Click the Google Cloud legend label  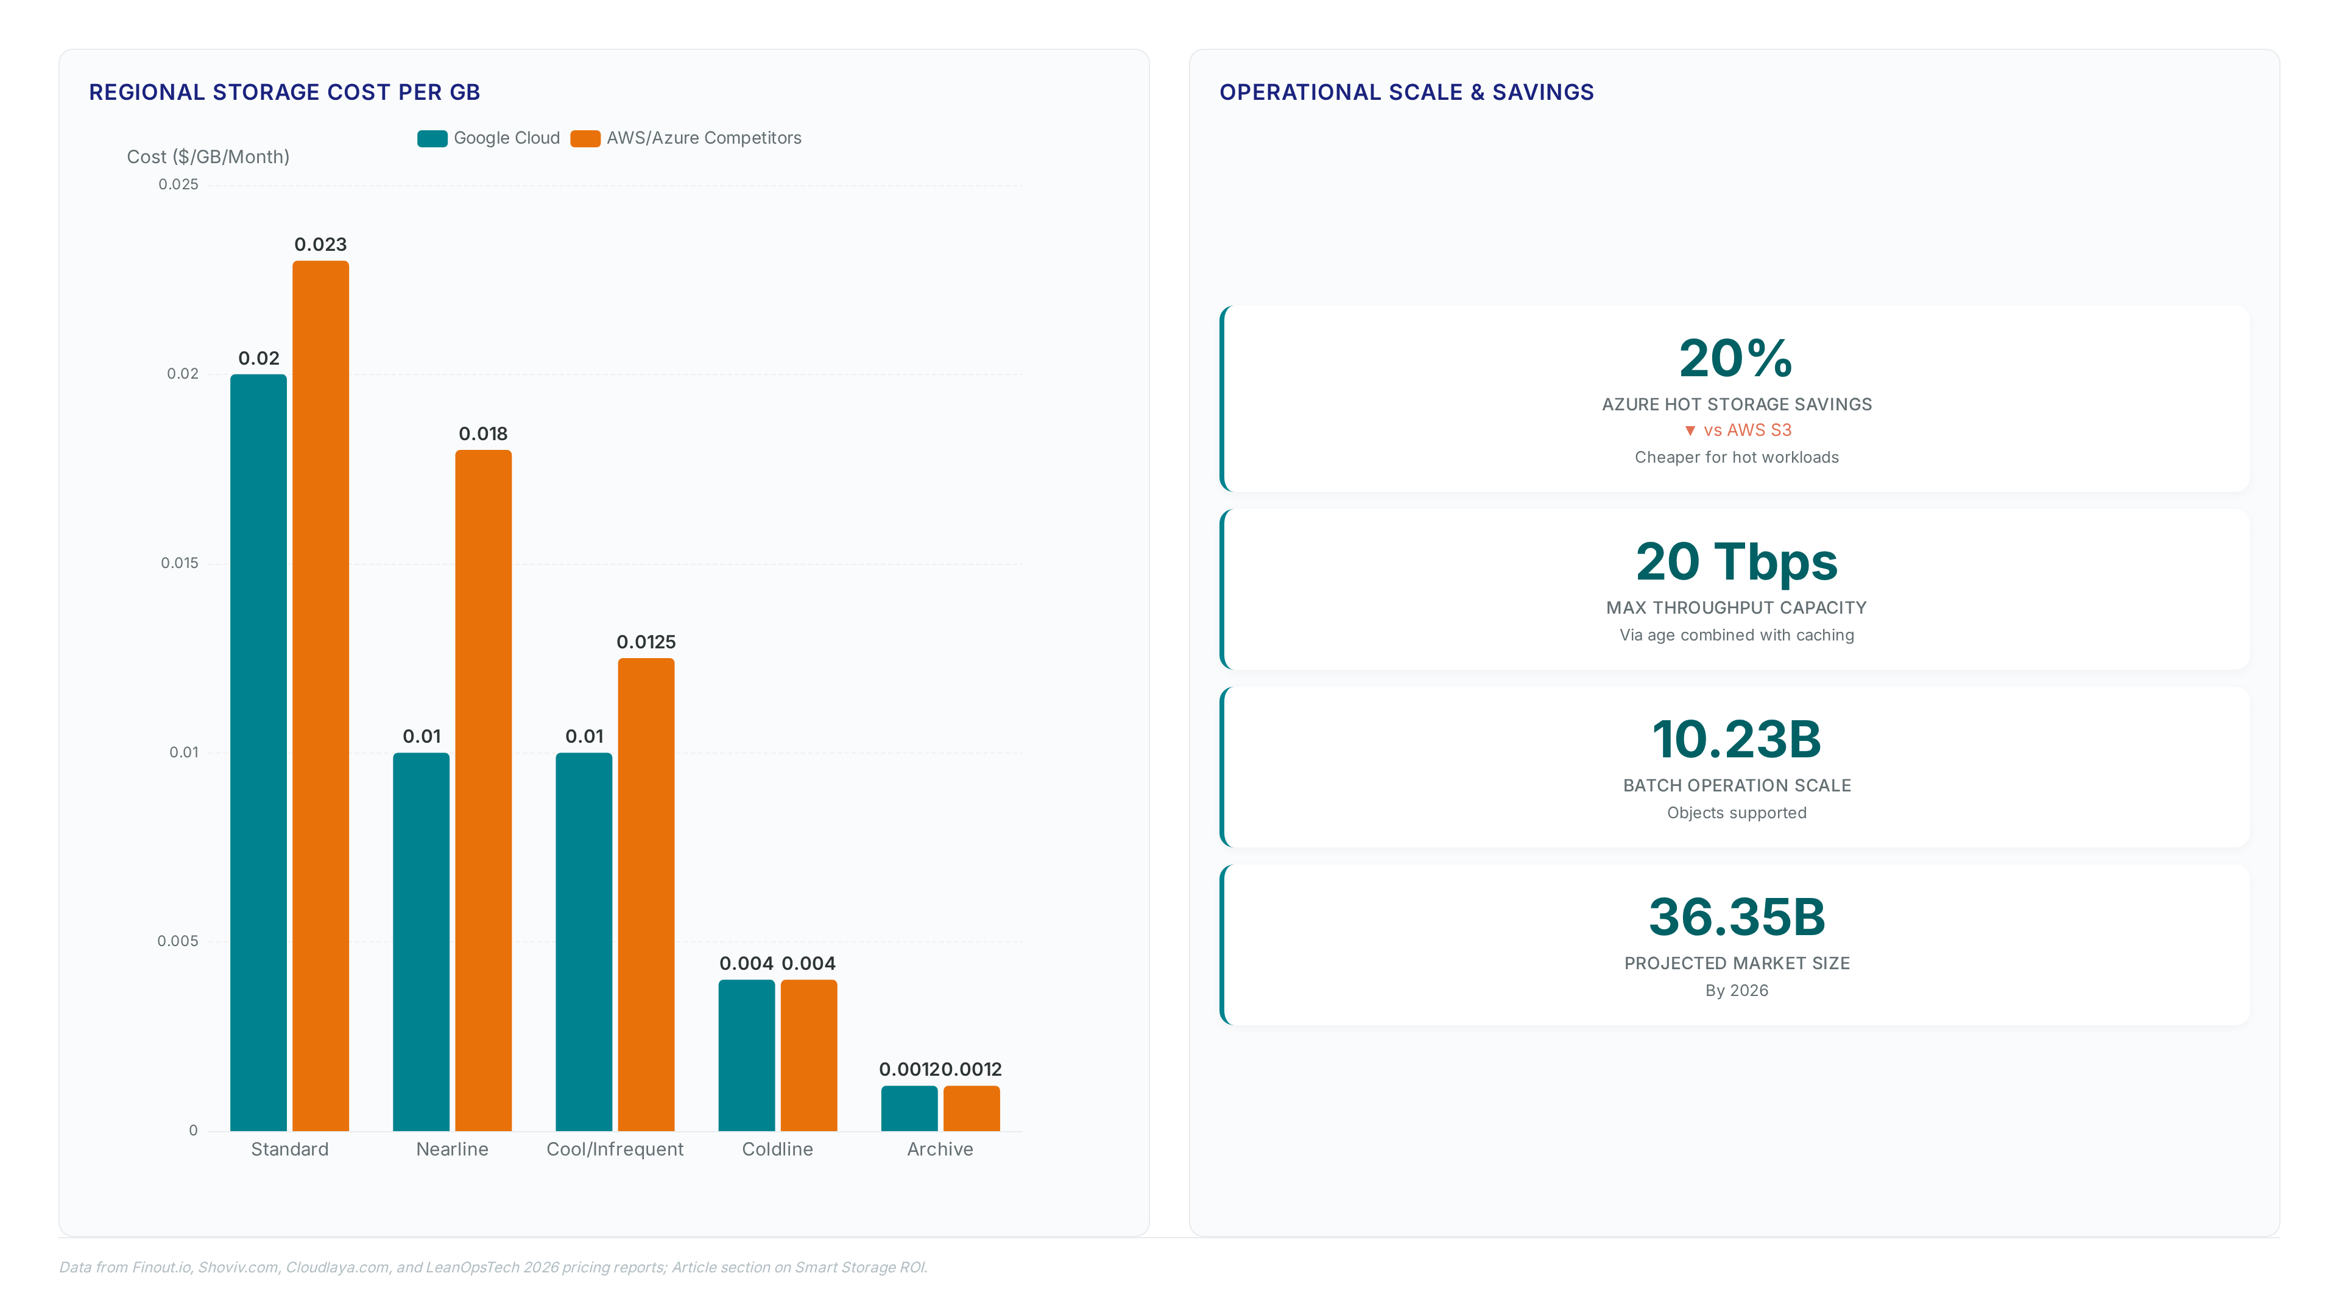click(507, 138)
